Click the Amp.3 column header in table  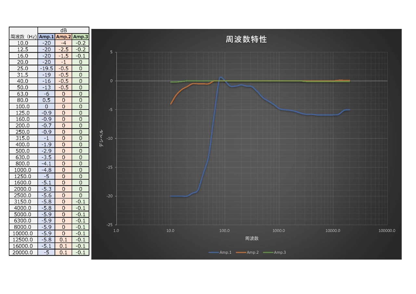coord(81,37)
